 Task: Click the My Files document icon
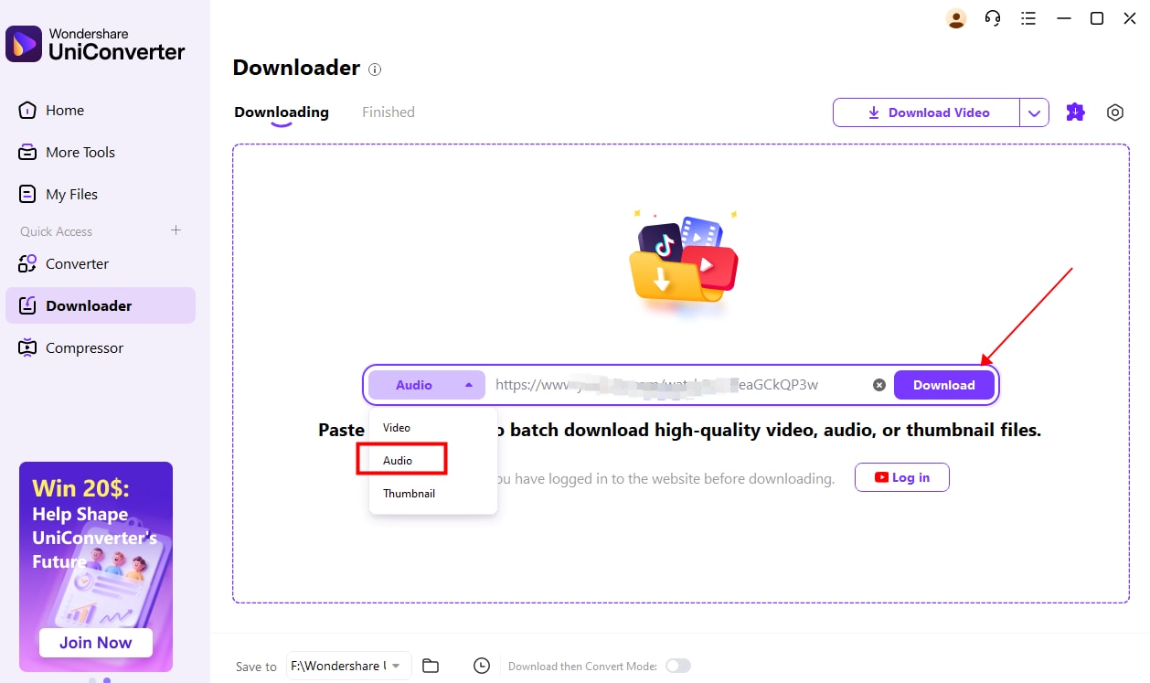[x=27, y=194]
